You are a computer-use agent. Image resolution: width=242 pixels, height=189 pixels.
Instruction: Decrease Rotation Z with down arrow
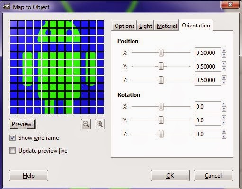click(x=224, y=137)
